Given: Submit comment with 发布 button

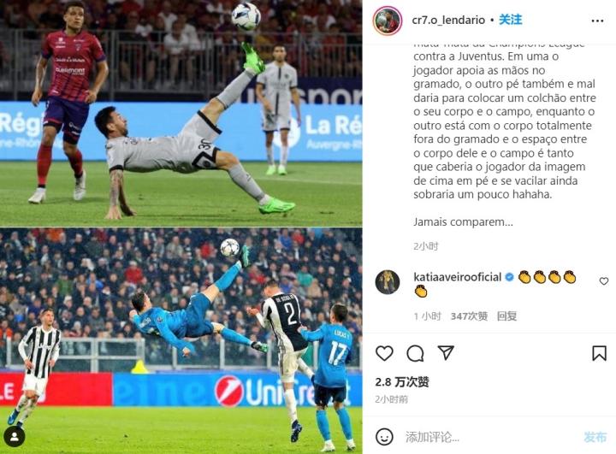Looking at the screenshot, I should [595, 437].
